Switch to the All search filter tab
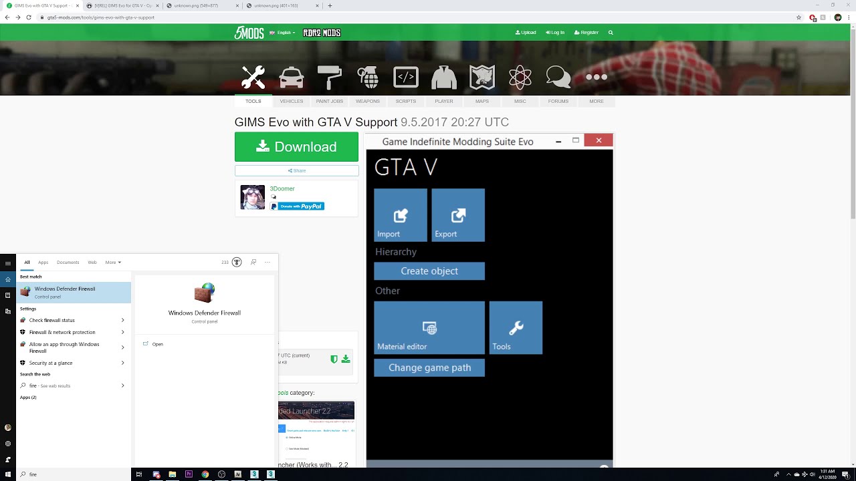856x481 pixels. click(x=27, y=263)
